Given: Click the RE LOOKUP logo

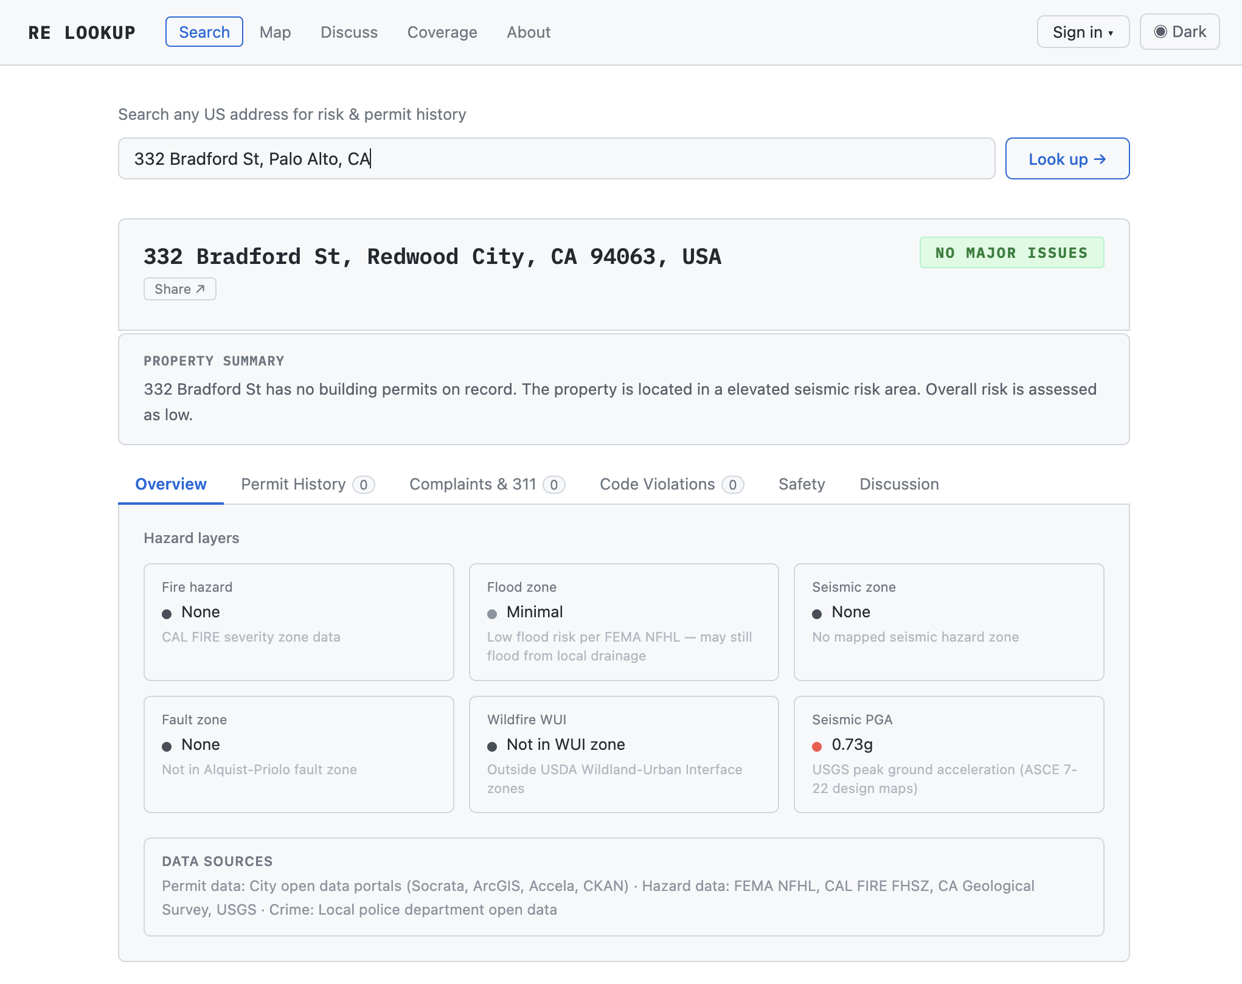Looking at the screenshot, I should [x=82, y=32].
